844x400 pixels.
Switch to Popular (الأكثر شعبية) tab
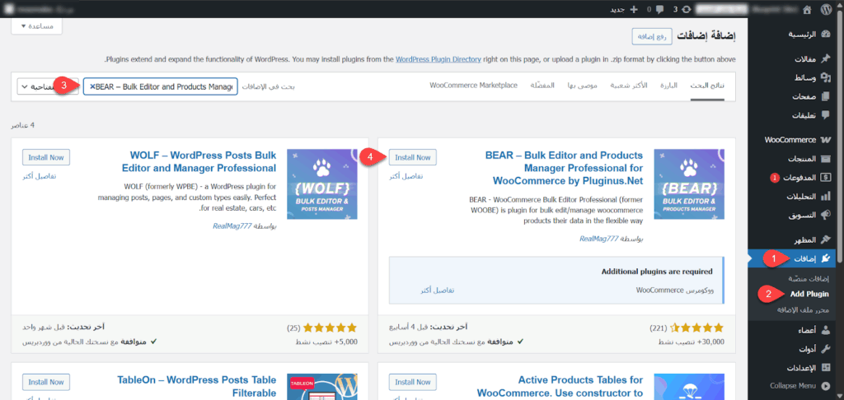[x=629, y=86]
